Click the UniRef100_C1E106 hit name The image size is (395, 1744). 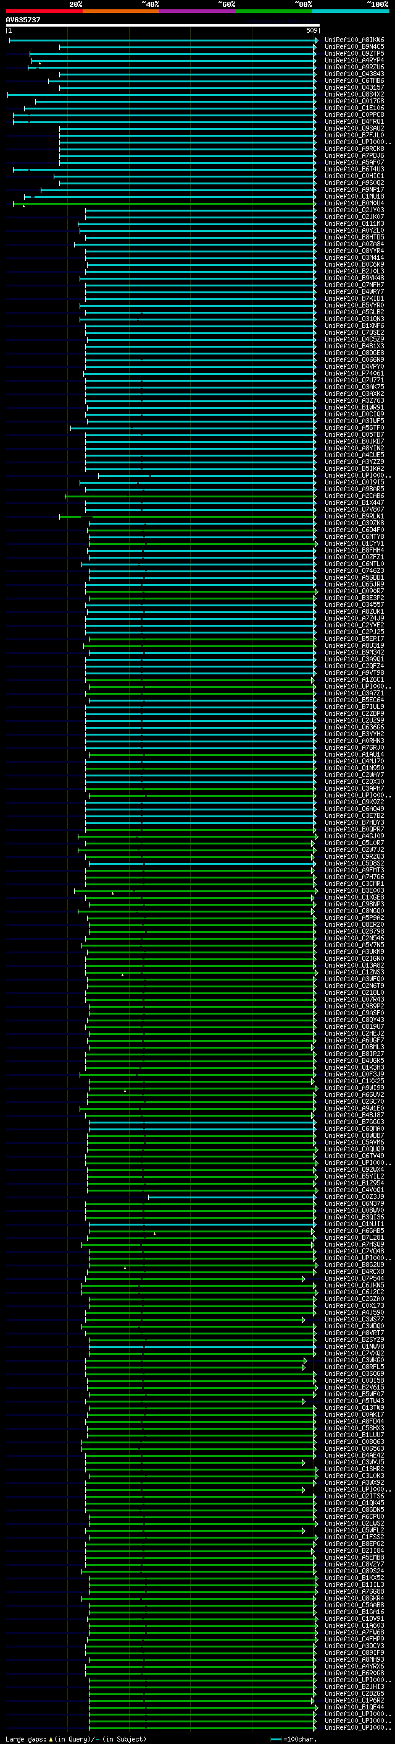[x=354, y=108]
